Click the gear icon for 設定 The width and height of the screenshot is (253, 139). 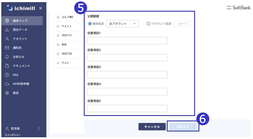(7, 93)
